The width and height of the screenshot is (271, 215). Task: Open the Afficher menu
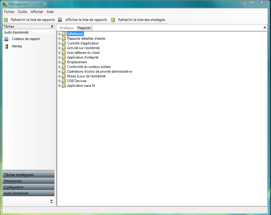[x=37, y=12]
